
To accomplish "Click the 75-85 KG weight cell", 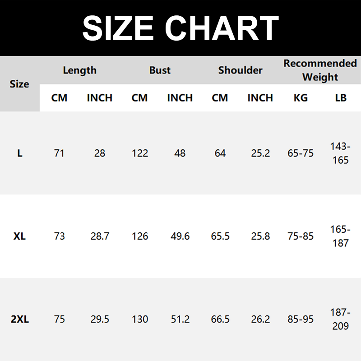I will [301, 236].
